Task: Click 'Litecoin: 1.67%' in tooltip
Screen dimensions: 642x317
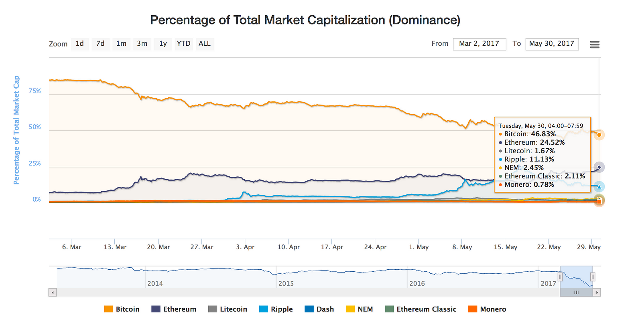Action: pos(530,151)
